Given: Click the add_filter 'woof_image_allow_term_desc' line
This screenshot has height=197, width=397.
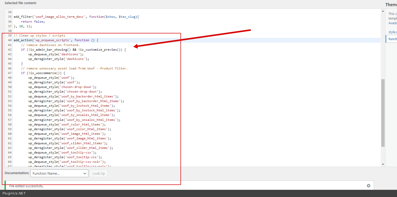Looking at the screenshot, I should coord(76,17).
